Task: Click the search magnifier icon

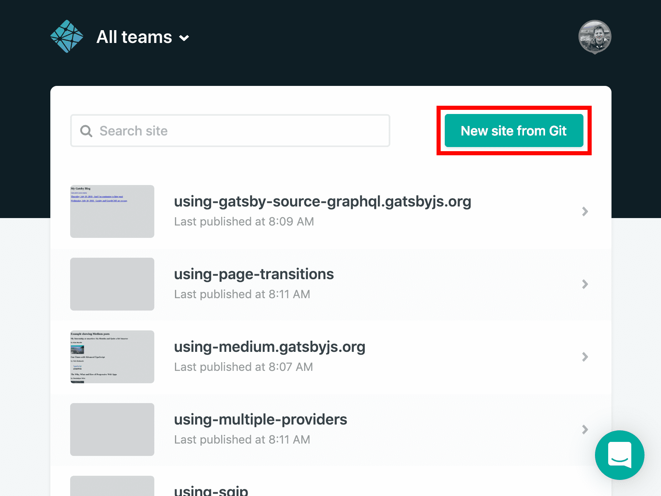Action: click(x=86, y=131)
